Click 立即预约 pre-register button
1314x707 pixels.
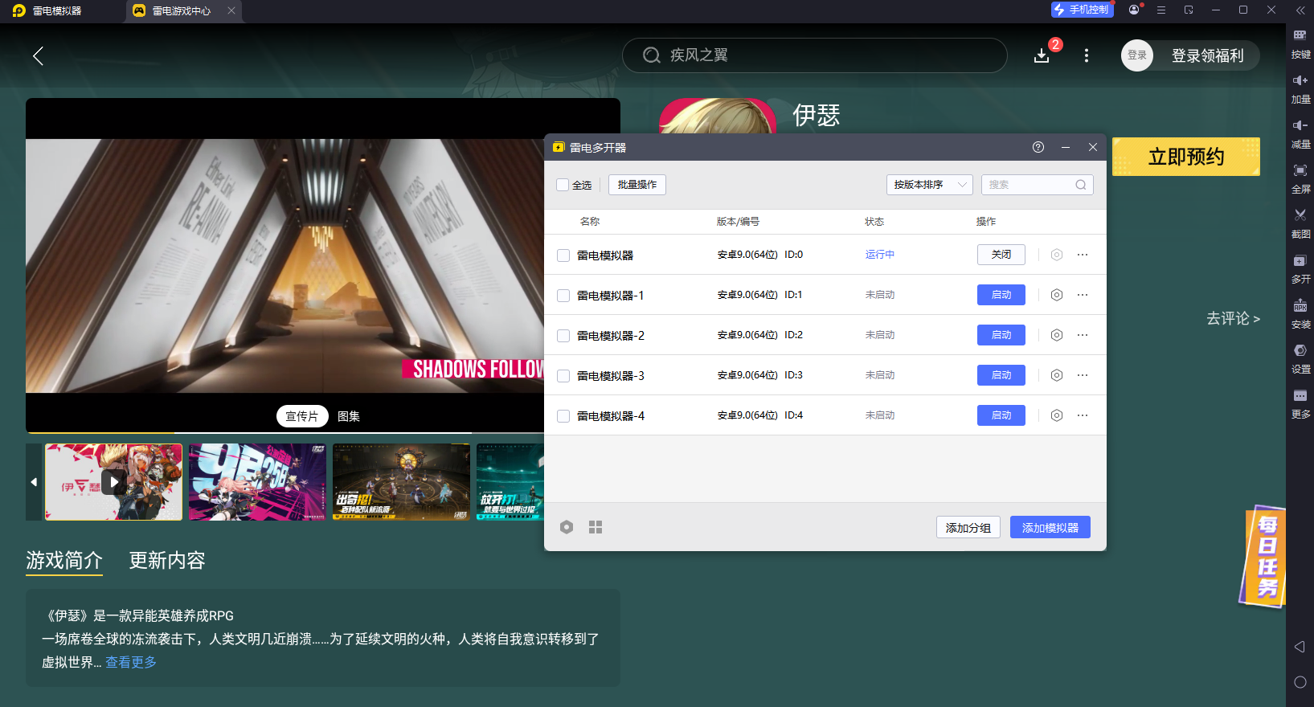coord(1186,157)
